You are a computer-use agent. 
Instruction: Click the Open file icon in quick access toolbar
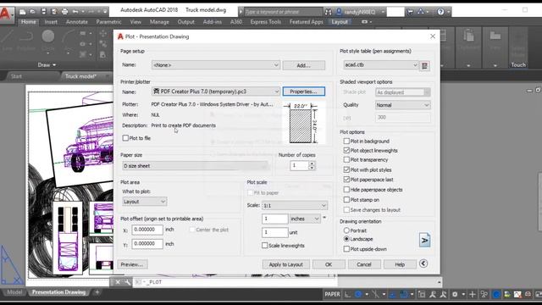33,12
